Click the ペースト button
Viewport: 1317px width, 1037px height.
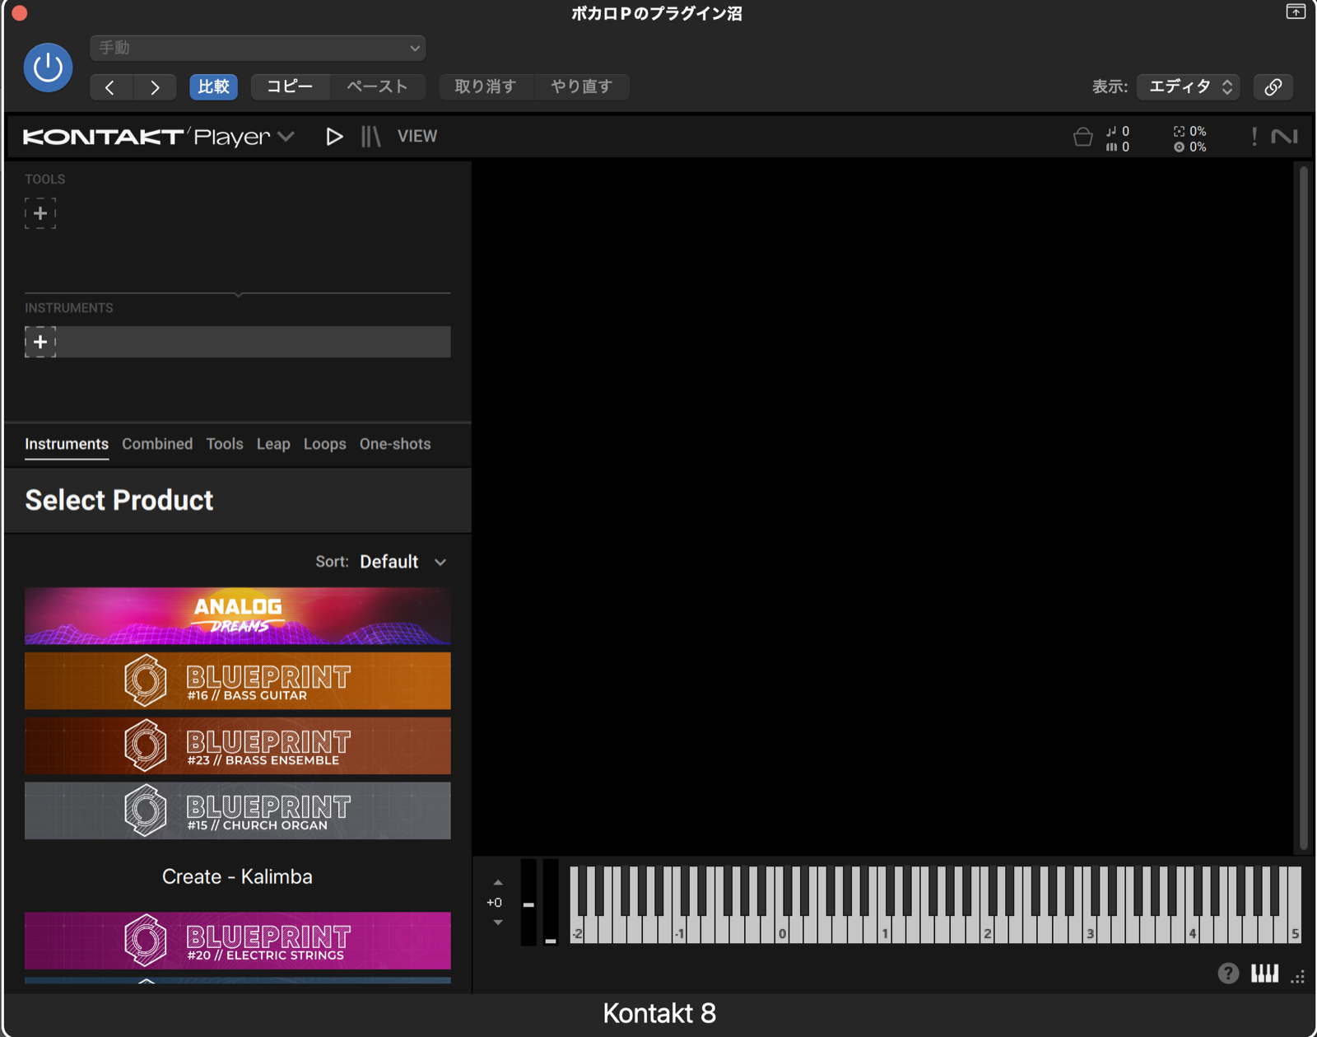[377, 86]
